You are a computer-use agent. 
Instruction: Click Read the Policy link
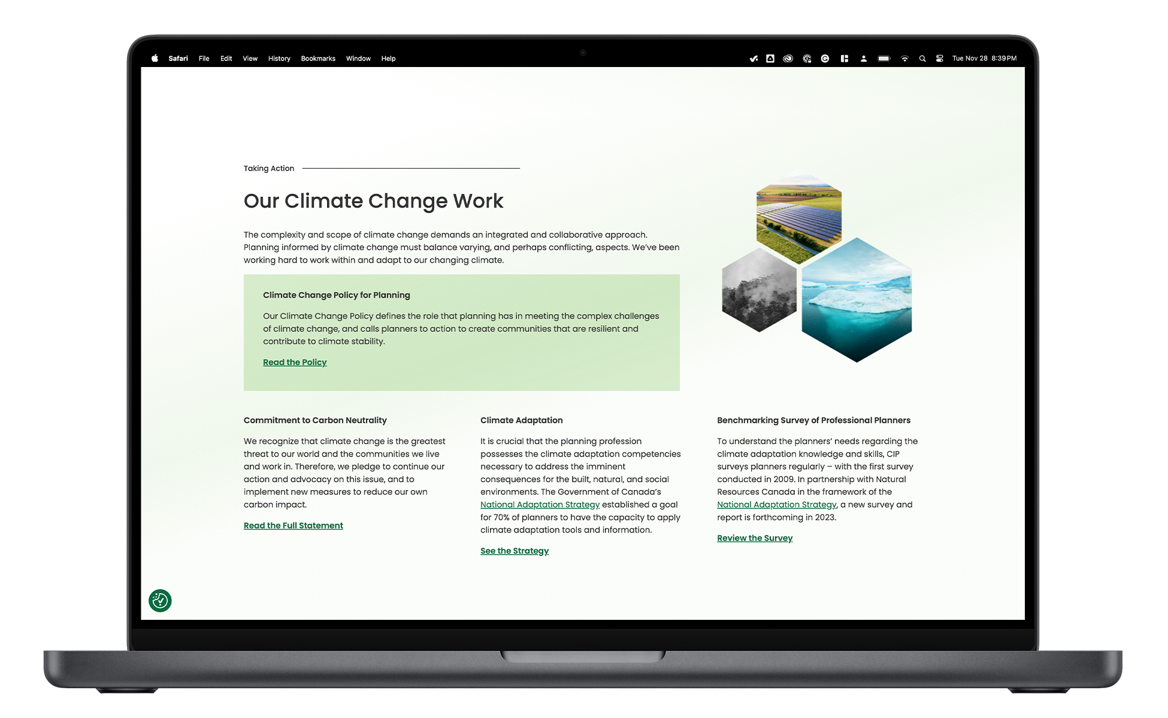(293, 363)
